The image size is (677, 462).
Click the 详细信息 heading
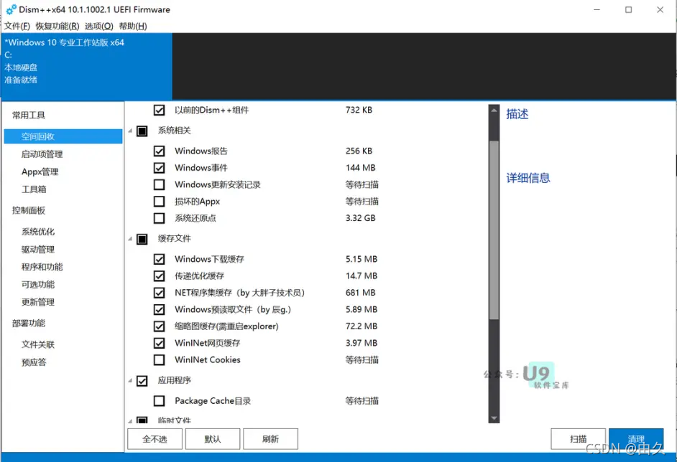point(528,178)
